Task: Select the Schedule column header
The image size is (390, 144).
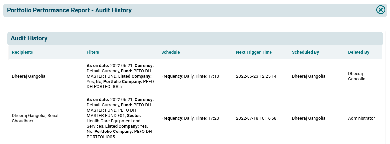Action: tap(170, 52)
